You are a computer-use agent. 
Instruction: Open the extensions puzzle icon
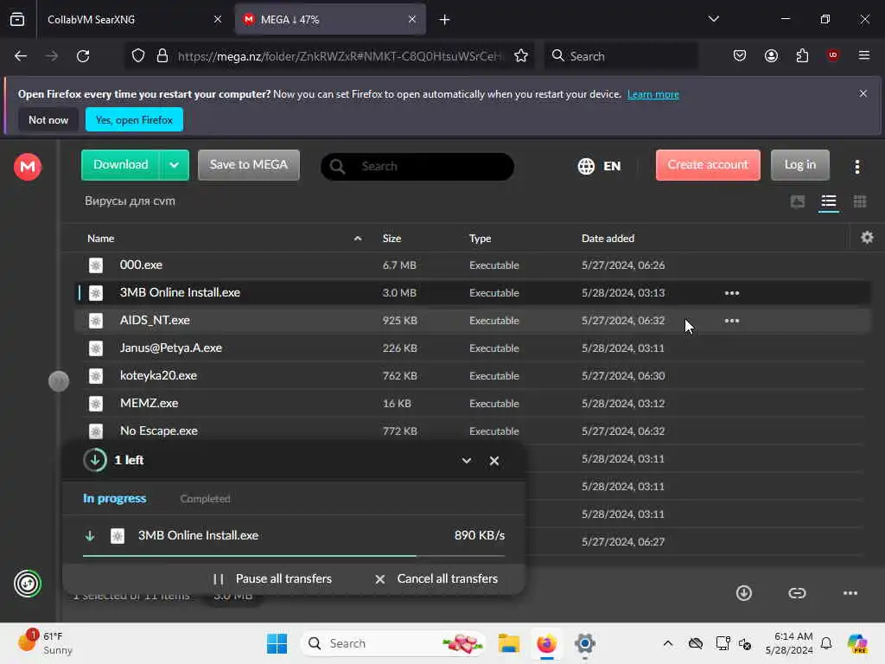[x=802, y=56]
